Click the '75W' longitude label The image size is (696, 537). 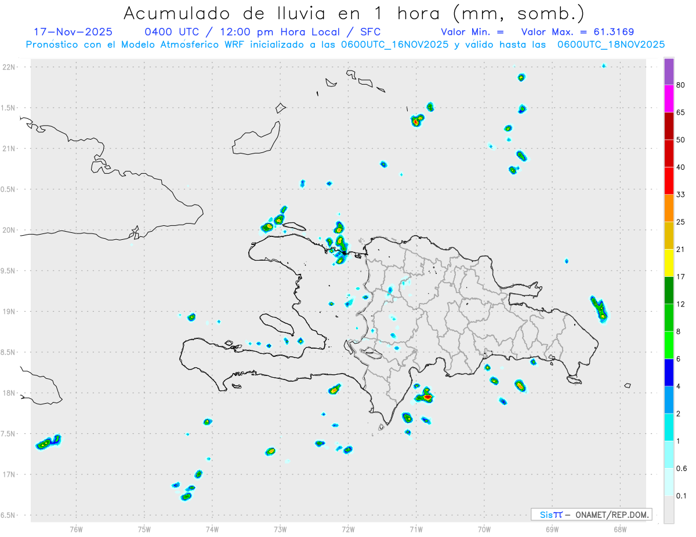coord(144,528)
